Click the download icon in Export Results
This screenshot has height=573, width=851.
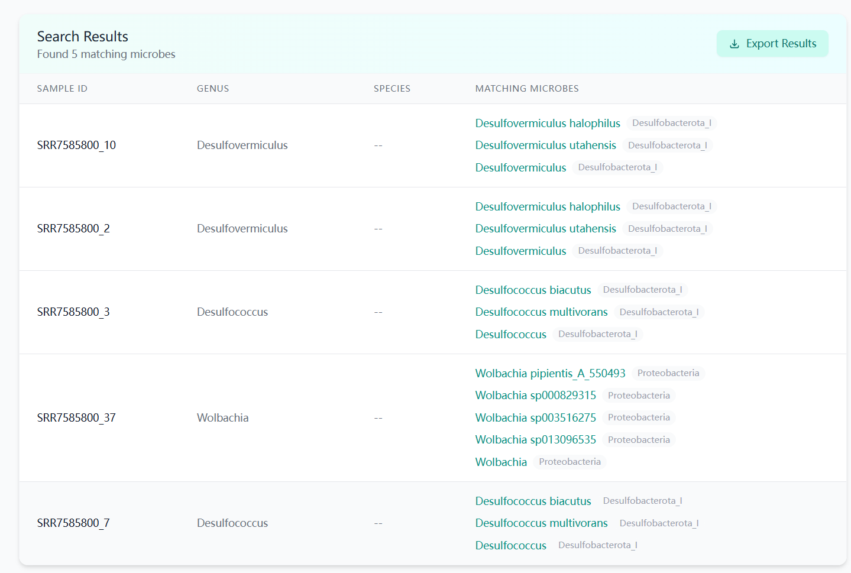coord(734,44)
